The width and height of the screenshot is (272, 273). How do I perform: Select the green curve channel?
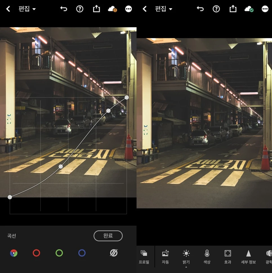59,253
